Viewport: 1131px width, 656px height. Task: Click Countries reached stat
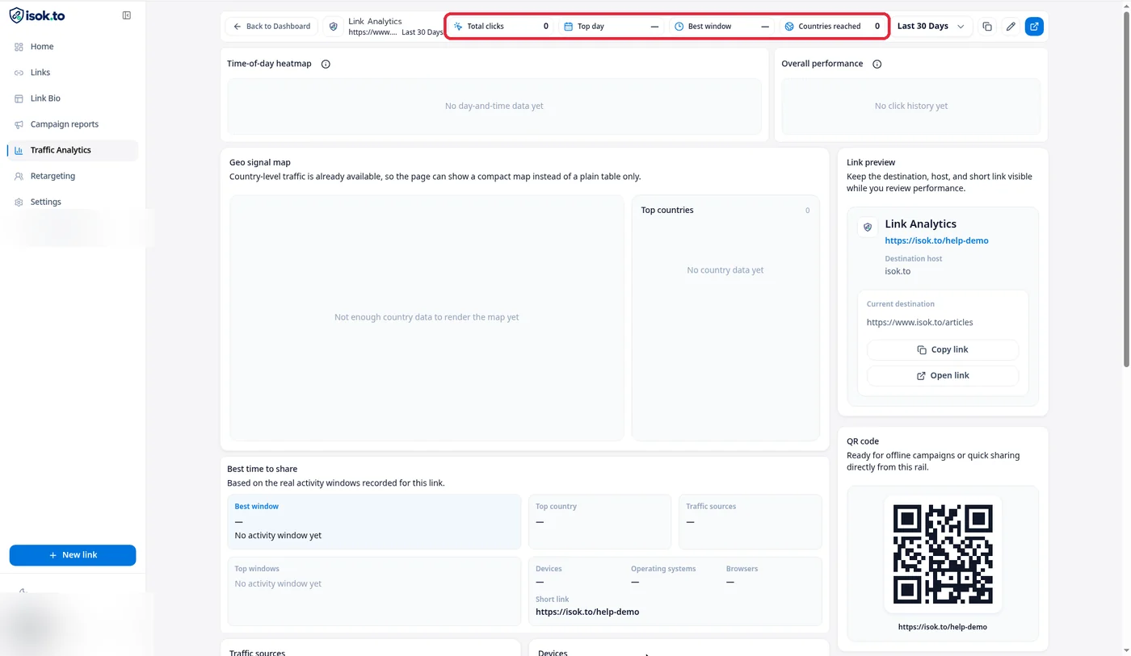tap(832, 27)
